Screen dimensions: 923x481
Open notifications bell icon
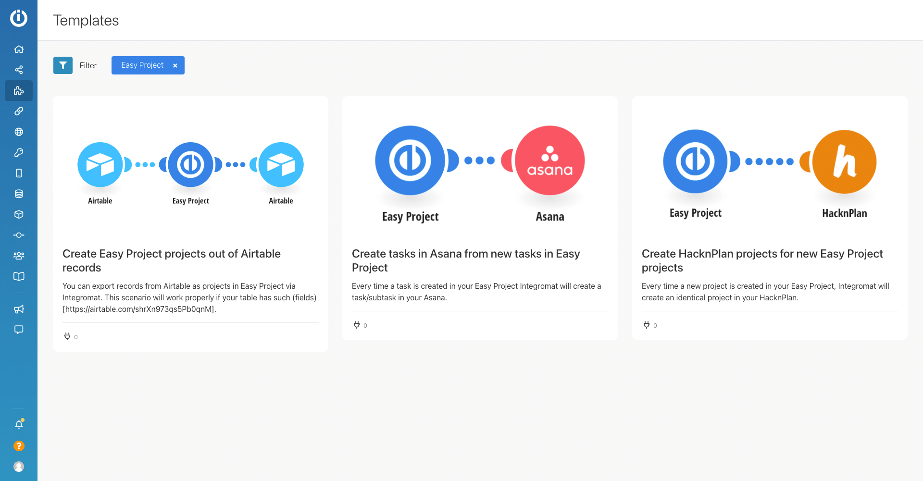(x=19, y=424)
